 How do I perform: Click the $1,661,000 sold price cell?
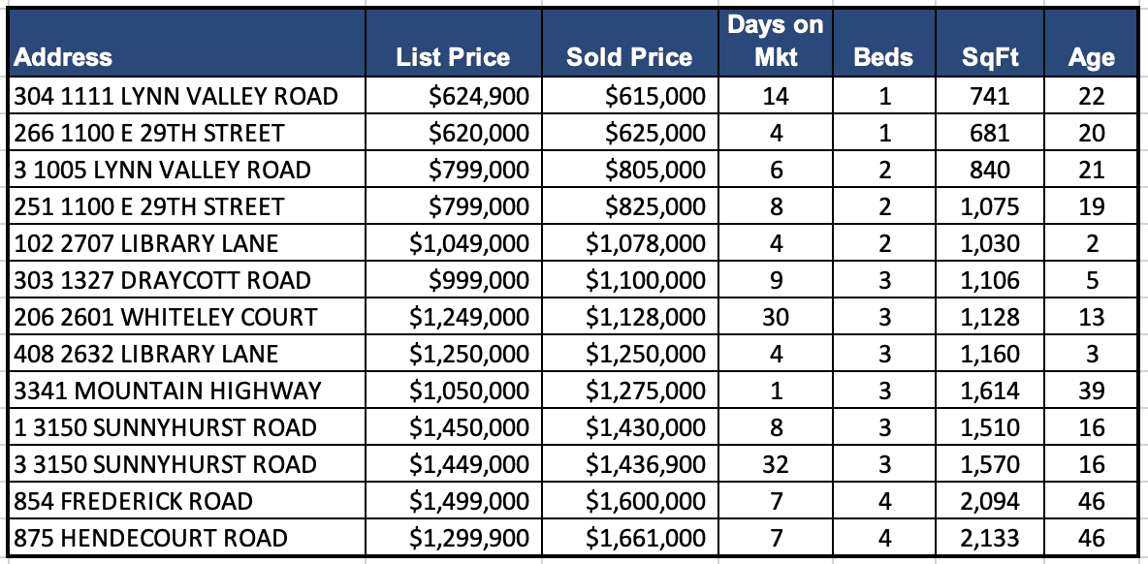(646, 538)
